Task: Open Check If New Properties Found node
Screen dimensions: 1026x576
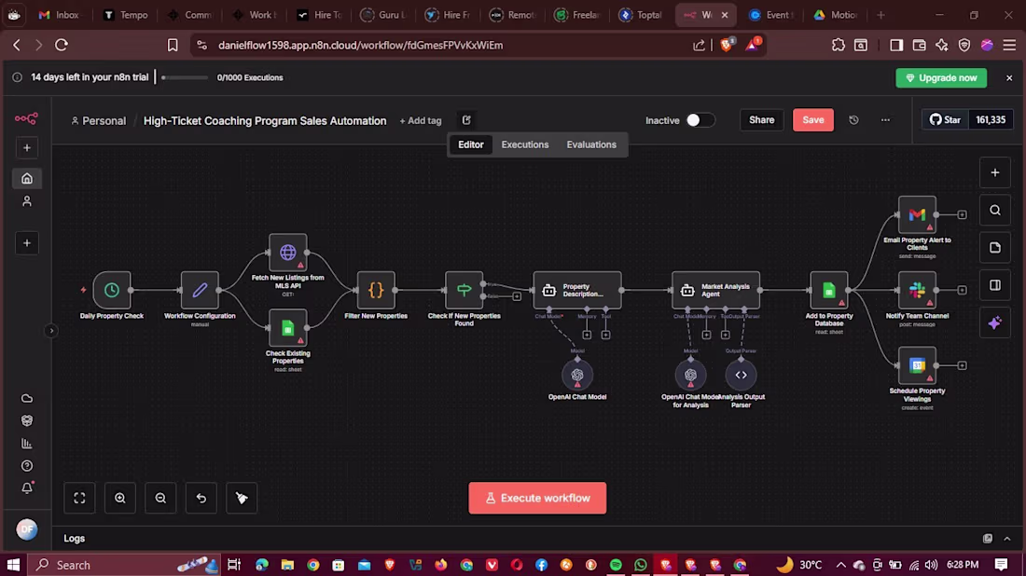Action: click(464, 290)
